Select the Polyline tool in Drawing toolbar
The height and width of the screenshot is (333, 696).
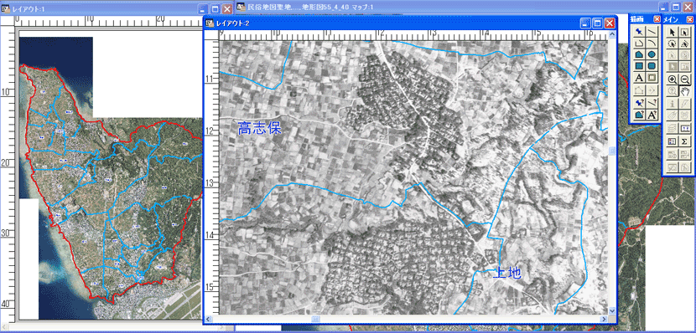(x=639, y=43)
